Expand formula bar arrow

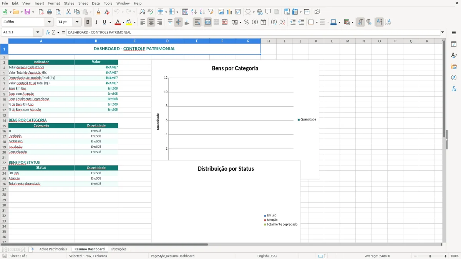coord(443,32)
